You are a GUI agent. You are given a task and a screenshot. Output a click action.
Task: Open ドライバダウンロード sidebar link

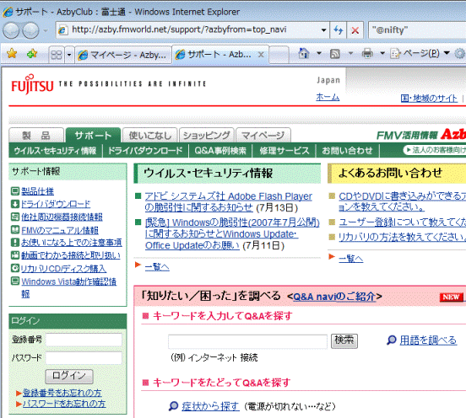56,204
